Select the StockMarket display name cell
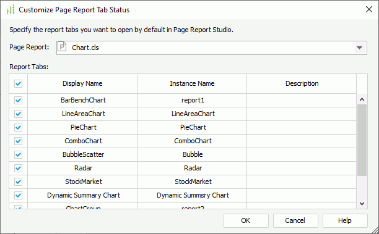Image resolution: width=379 pixels, height=234 pixels. click(x=82, y=182)
